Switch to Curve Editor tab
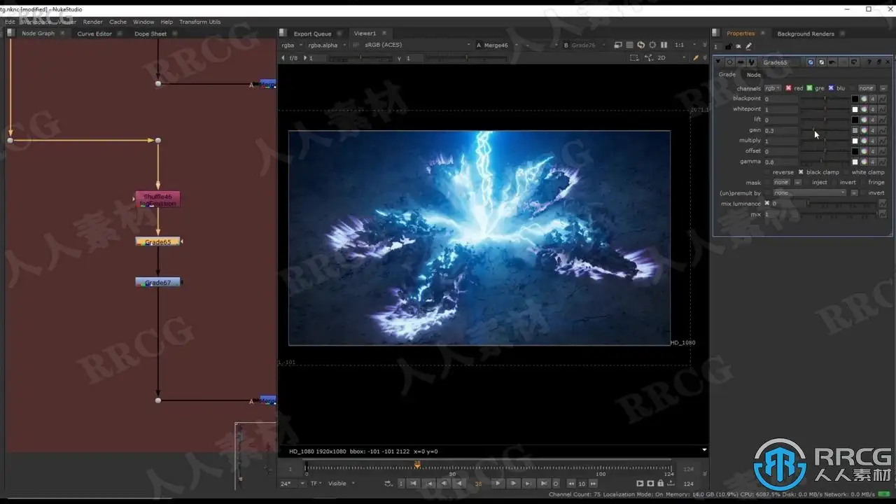Viewport: 896px width, 504px height. click(94, 34)
